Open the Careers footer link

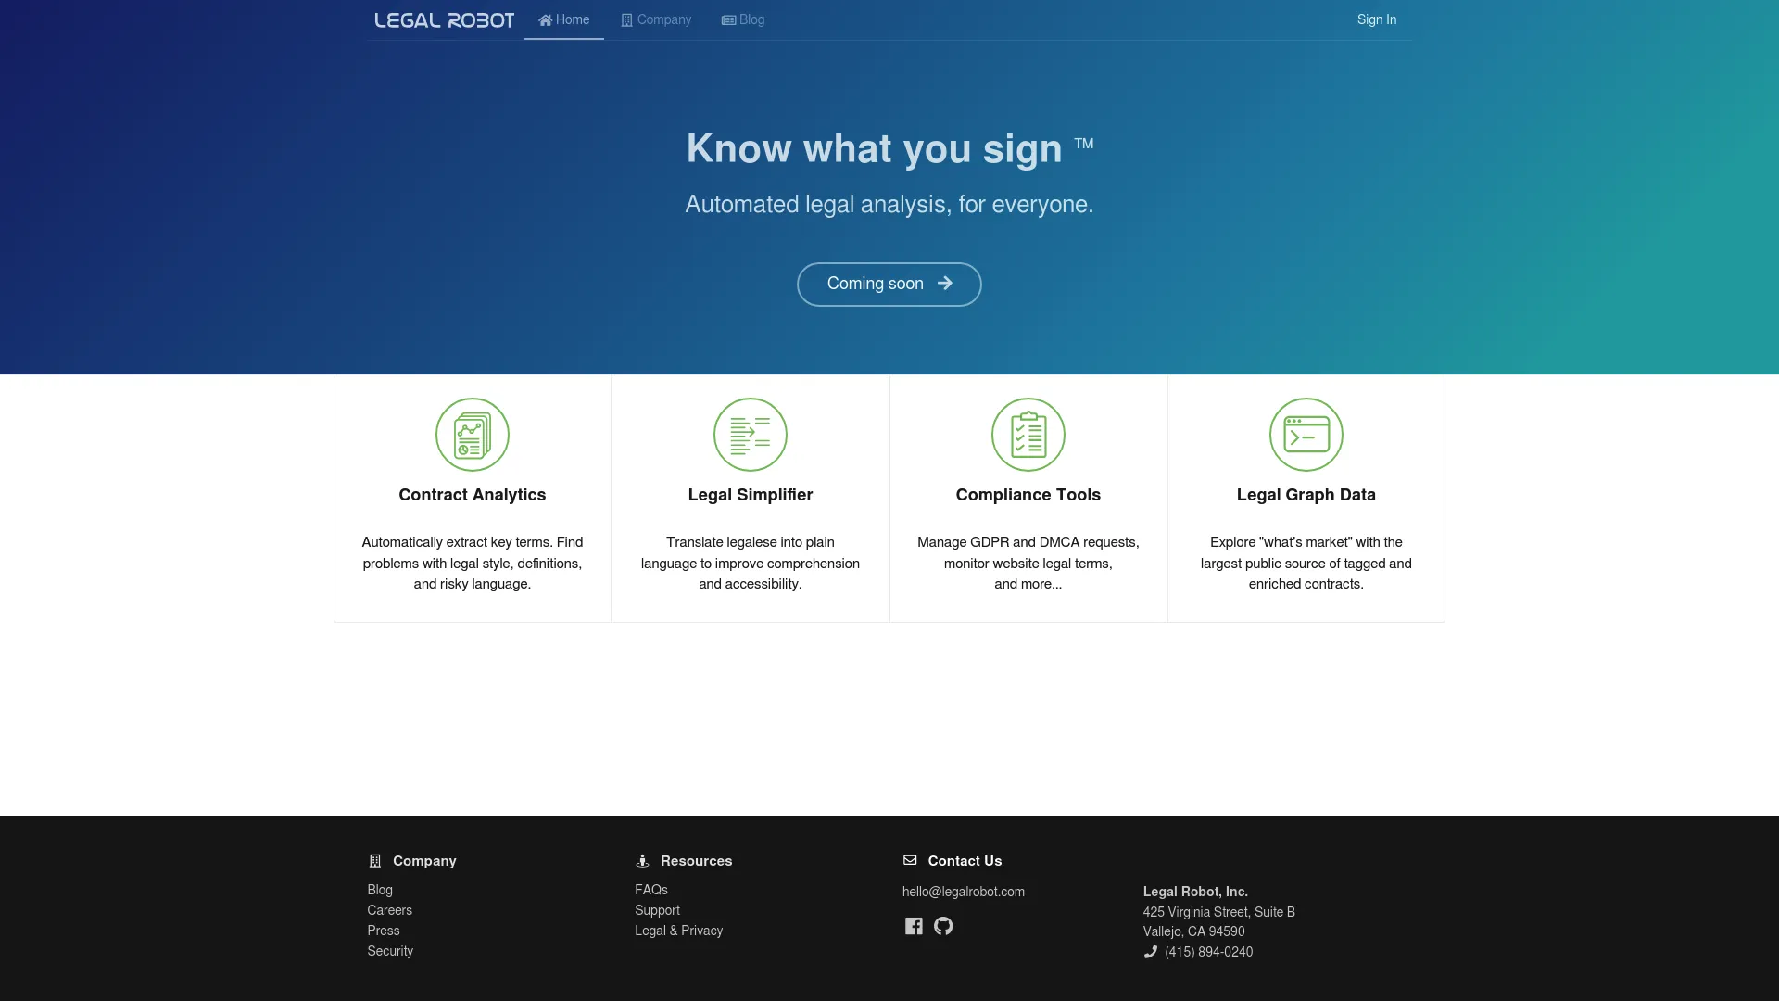pos(390,910)
